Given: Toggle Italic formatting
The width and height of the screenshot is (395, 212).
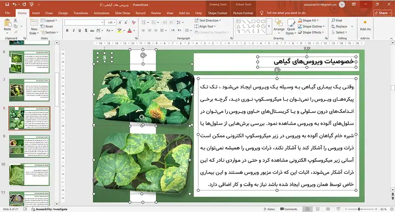Looking at the screenshot, I should coord(73,30).
